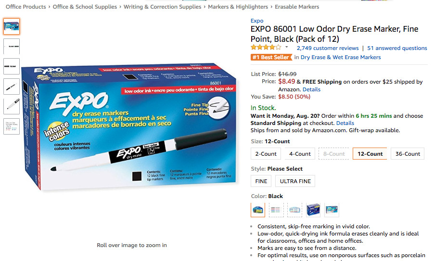The image size is (434, 261).
Task: Open the 2,749 customer reviews link
Action: pyautogui.click(x=328, y=48)
